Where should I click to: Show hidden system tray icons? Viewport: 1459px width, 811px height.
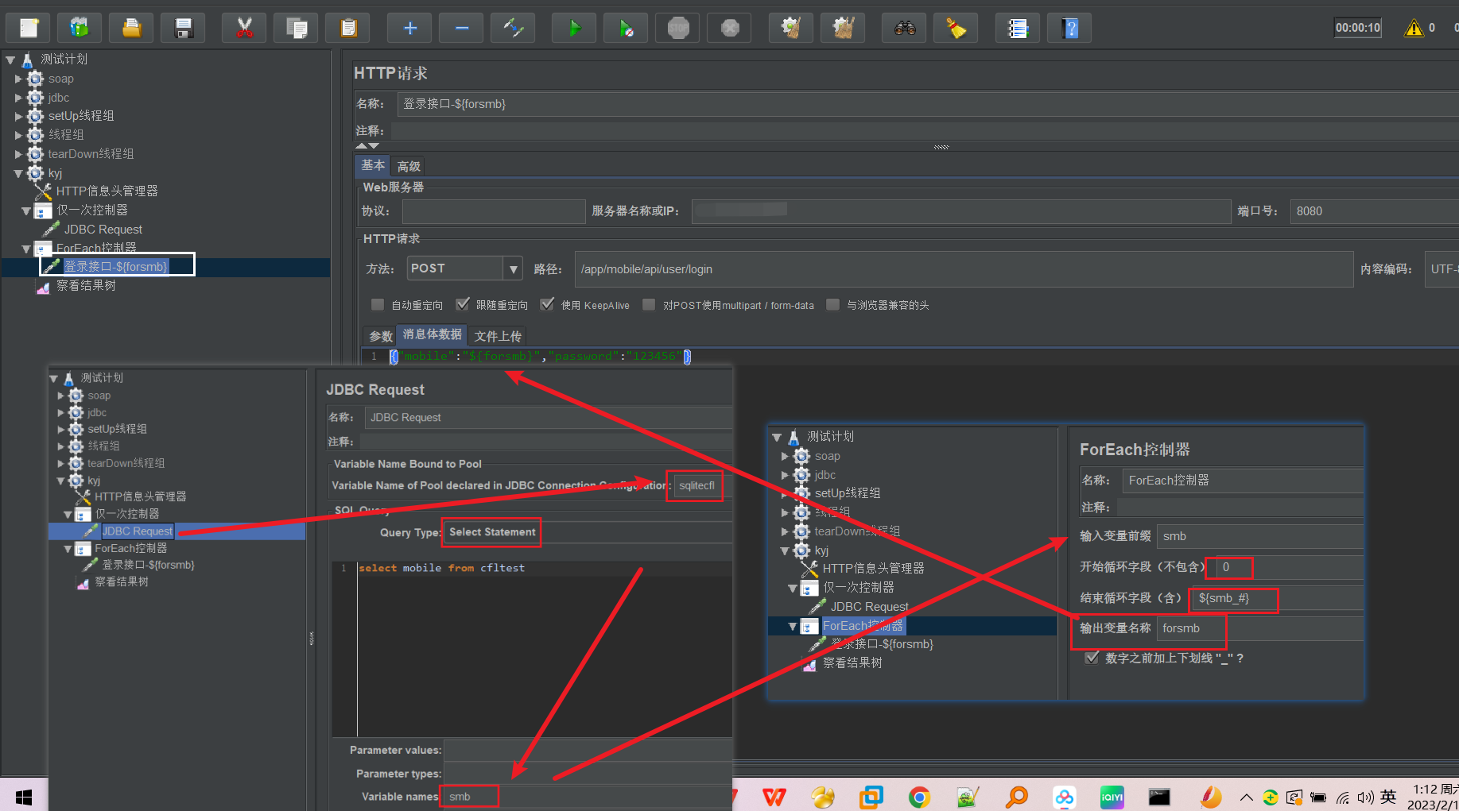click(1246, 797)
